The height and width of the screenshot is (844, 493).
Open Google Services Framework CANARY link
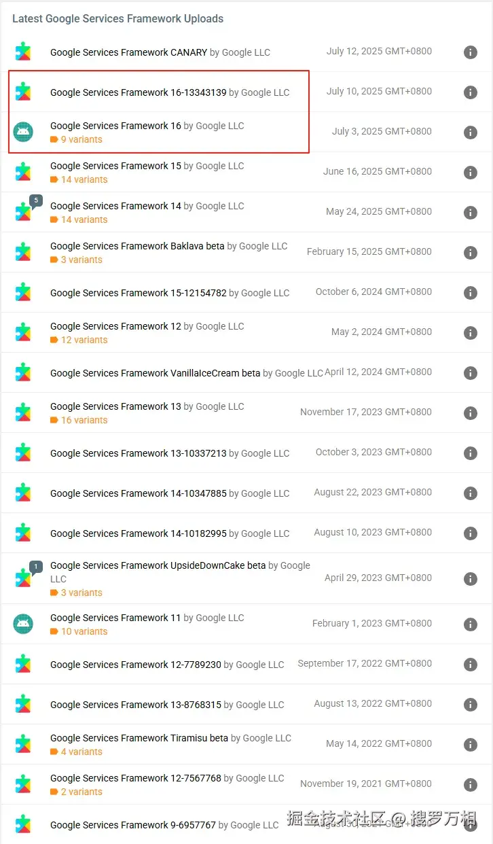128,52
